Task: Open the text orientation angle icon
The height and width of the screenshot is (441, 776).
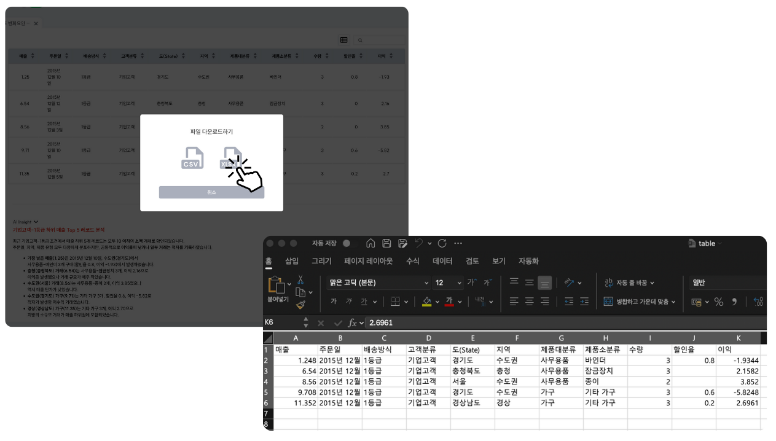Action: (x=570, y=283)
